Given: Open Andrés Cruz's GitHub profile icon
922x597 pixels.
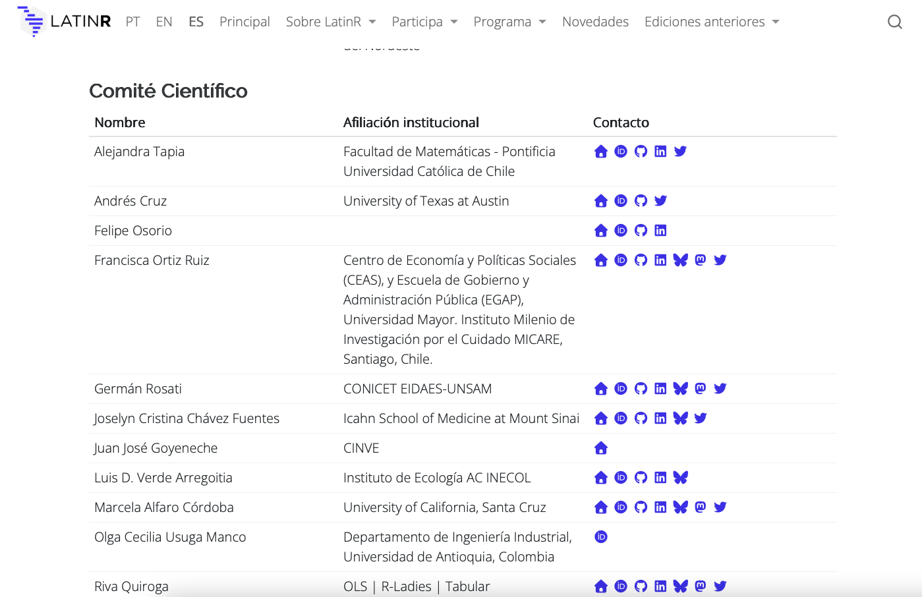Looking at the screenshot, I should point(641,201).
